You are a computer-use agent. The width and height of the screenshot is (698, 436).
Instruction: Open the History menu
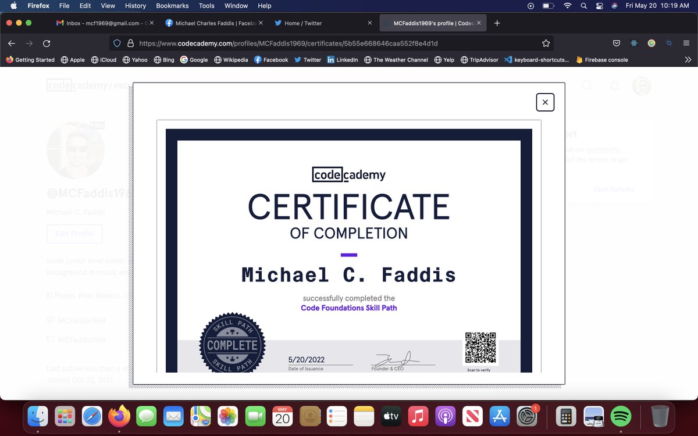[x=136, y=6]
